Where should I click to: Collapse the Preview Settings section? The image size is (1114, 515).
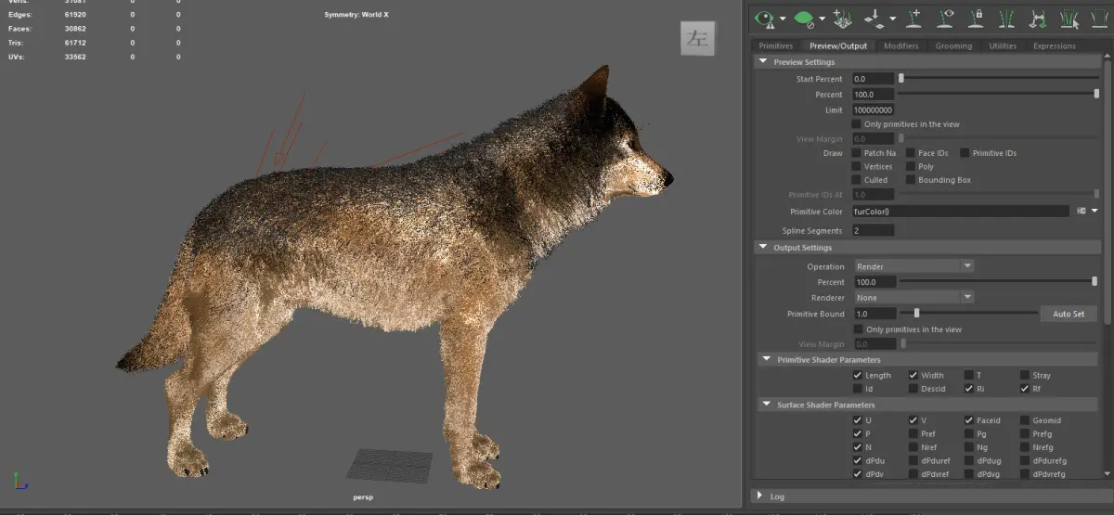coord(764,62)
